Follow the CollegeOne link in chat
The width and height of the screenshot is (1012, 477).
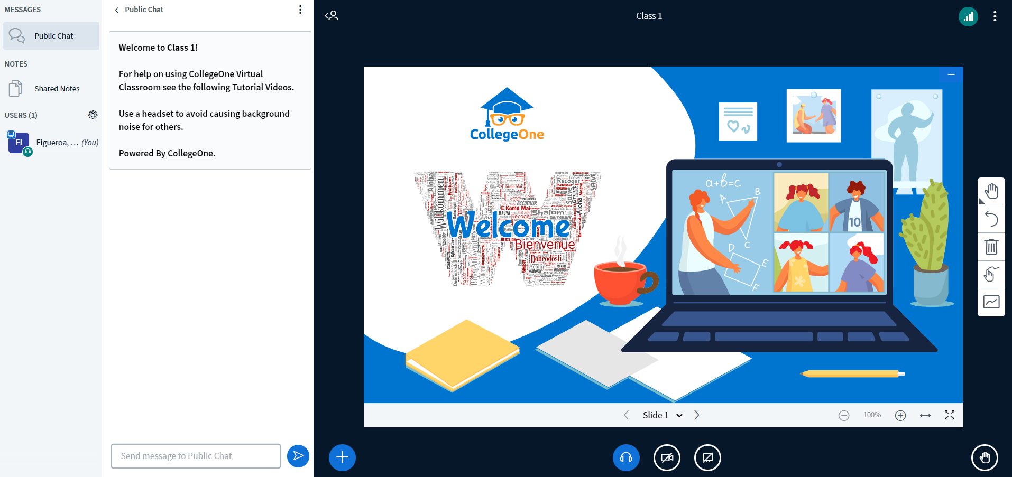[190, 153]
